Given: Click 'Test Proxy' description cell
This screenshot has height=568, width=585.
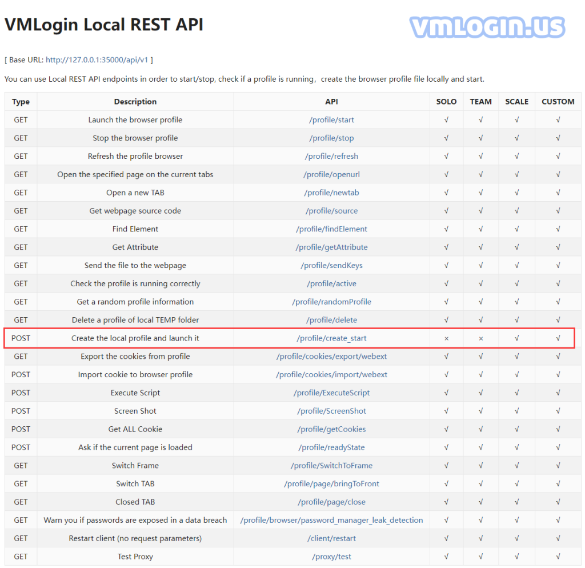Looking at the screenshot, I should click(135, 557).
